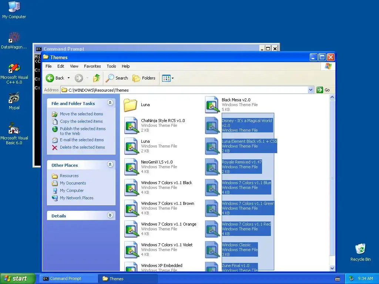The height and width of the screenshot is (284, 379).
Task: Collapse the File and Folder Tasks panel
Action: [110, 103]
